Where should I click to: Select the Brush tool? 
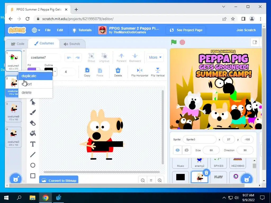pyautogui.click(x=33, y=112)
